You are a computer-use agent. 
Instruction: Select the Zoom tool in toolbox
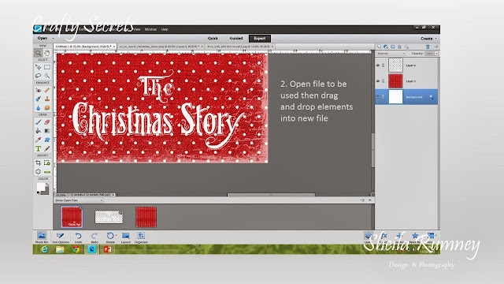pos(39,53)
